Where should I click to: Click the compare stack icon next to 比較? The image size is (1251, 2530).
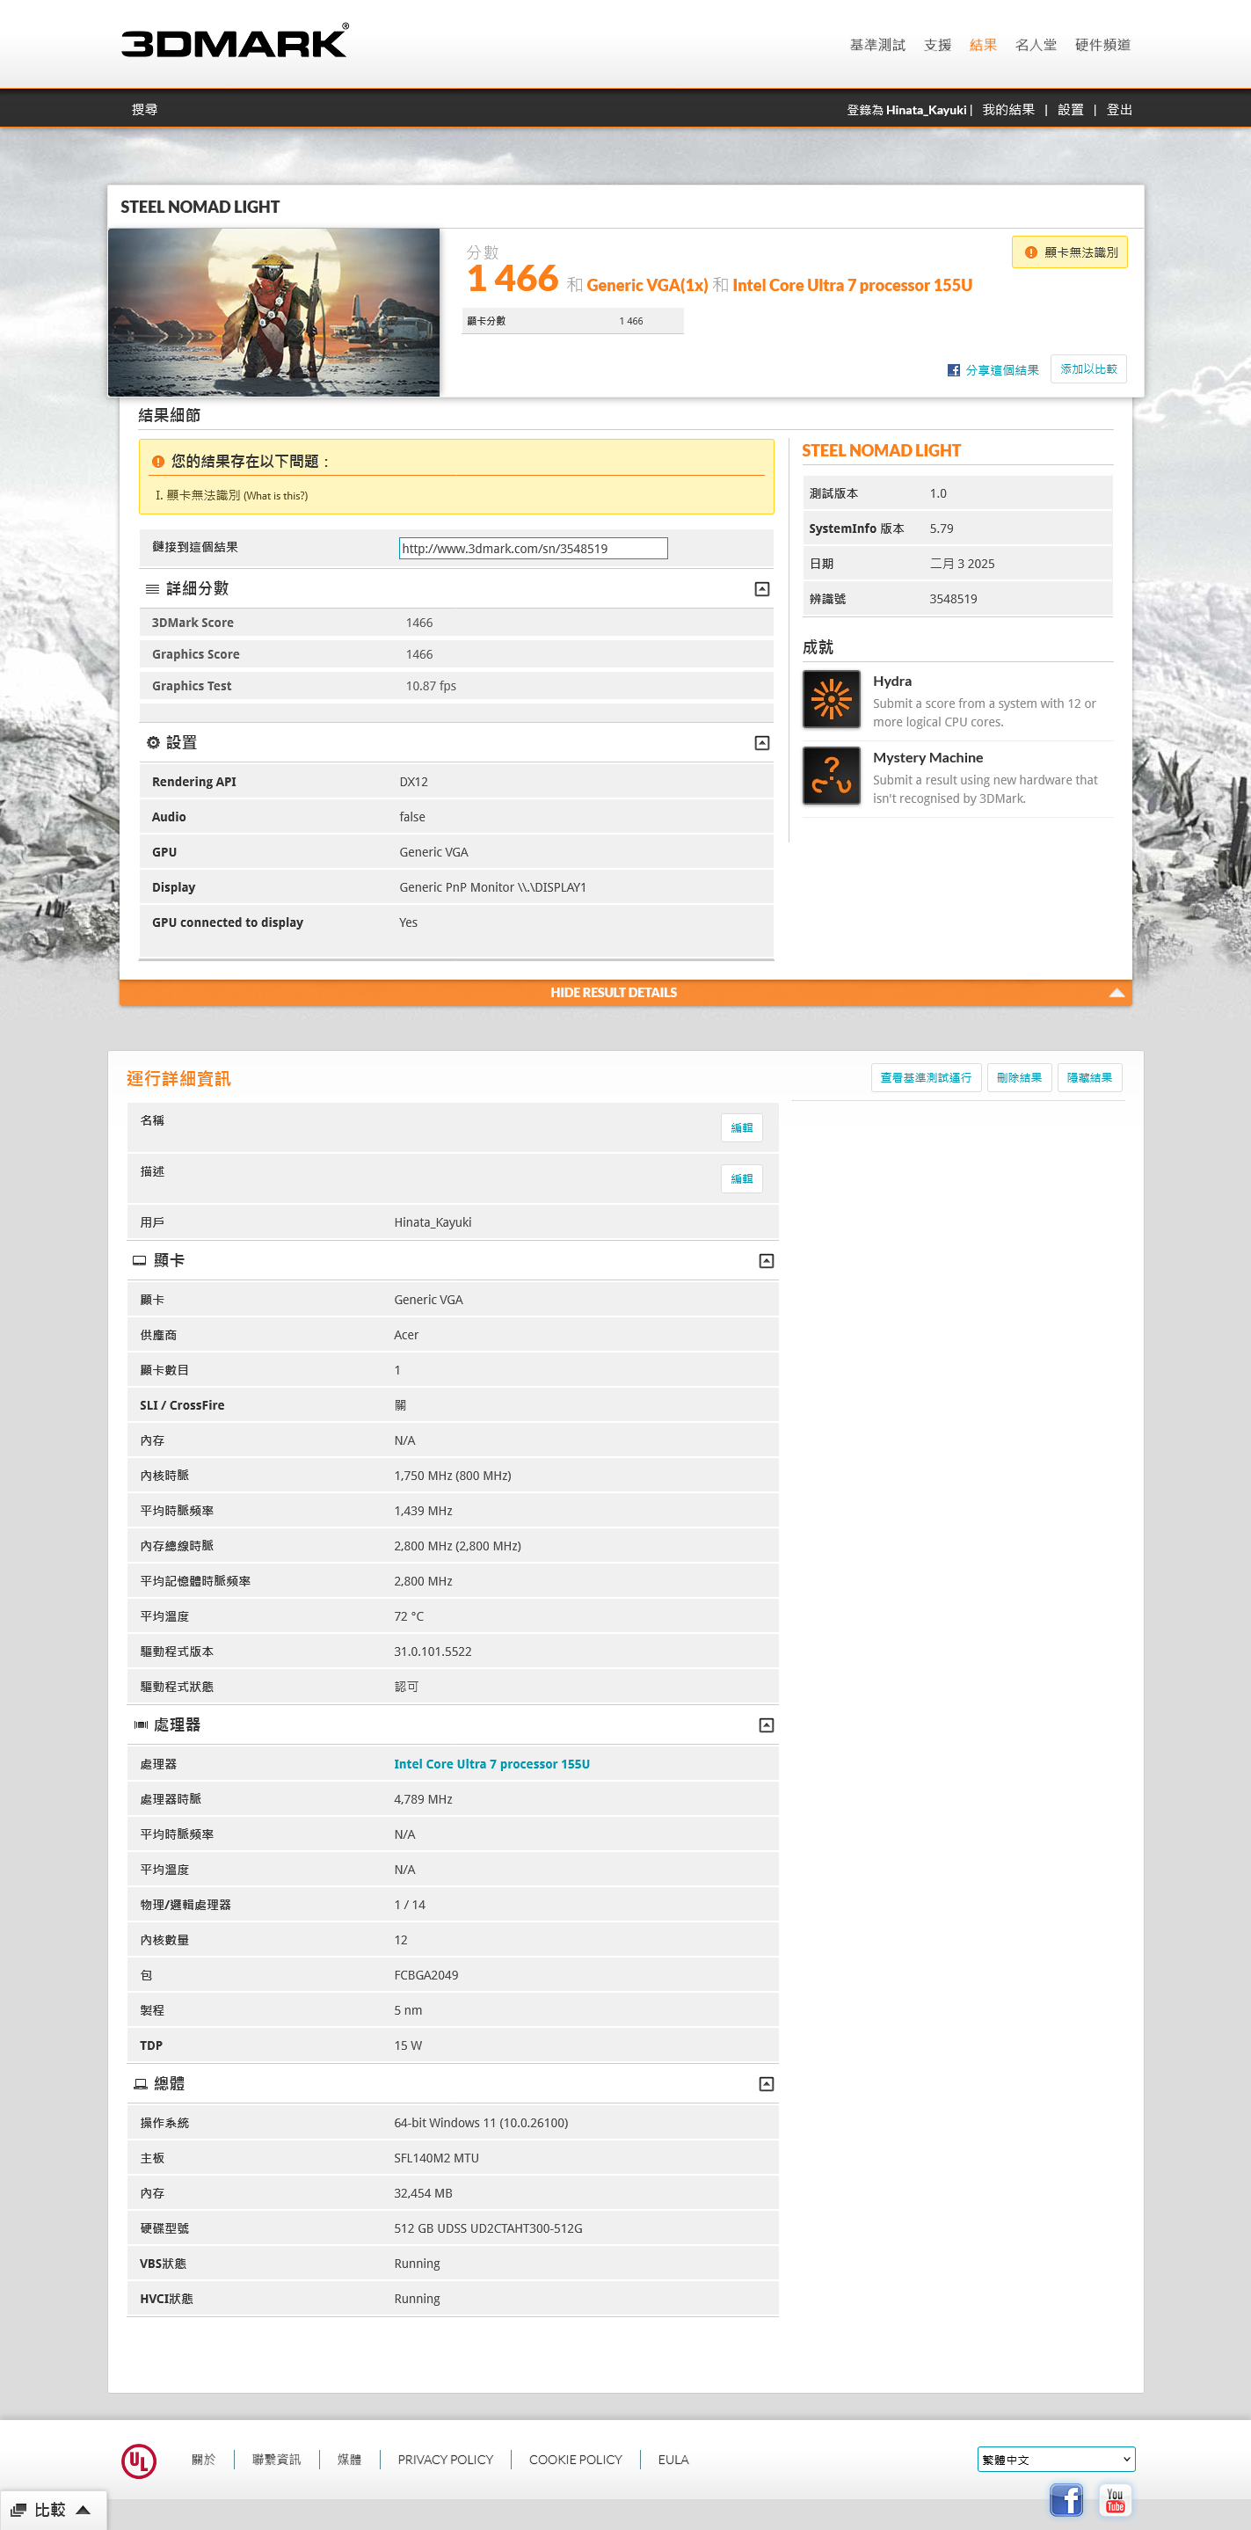pyautogui.click(x=18, y=2510)
